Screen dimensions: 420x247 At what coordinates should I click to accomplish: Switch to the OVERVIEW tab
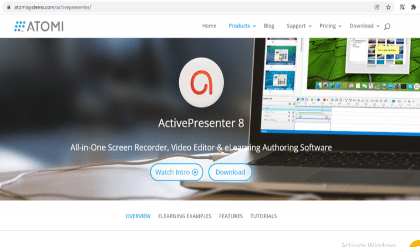[x=138, y=216]
